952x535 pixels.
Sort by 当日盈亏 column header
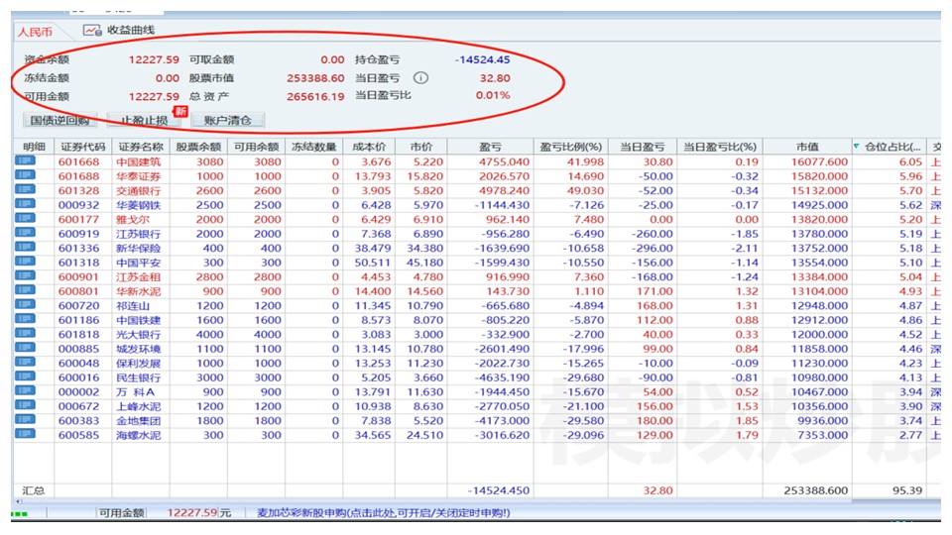(x=643, y=147)
